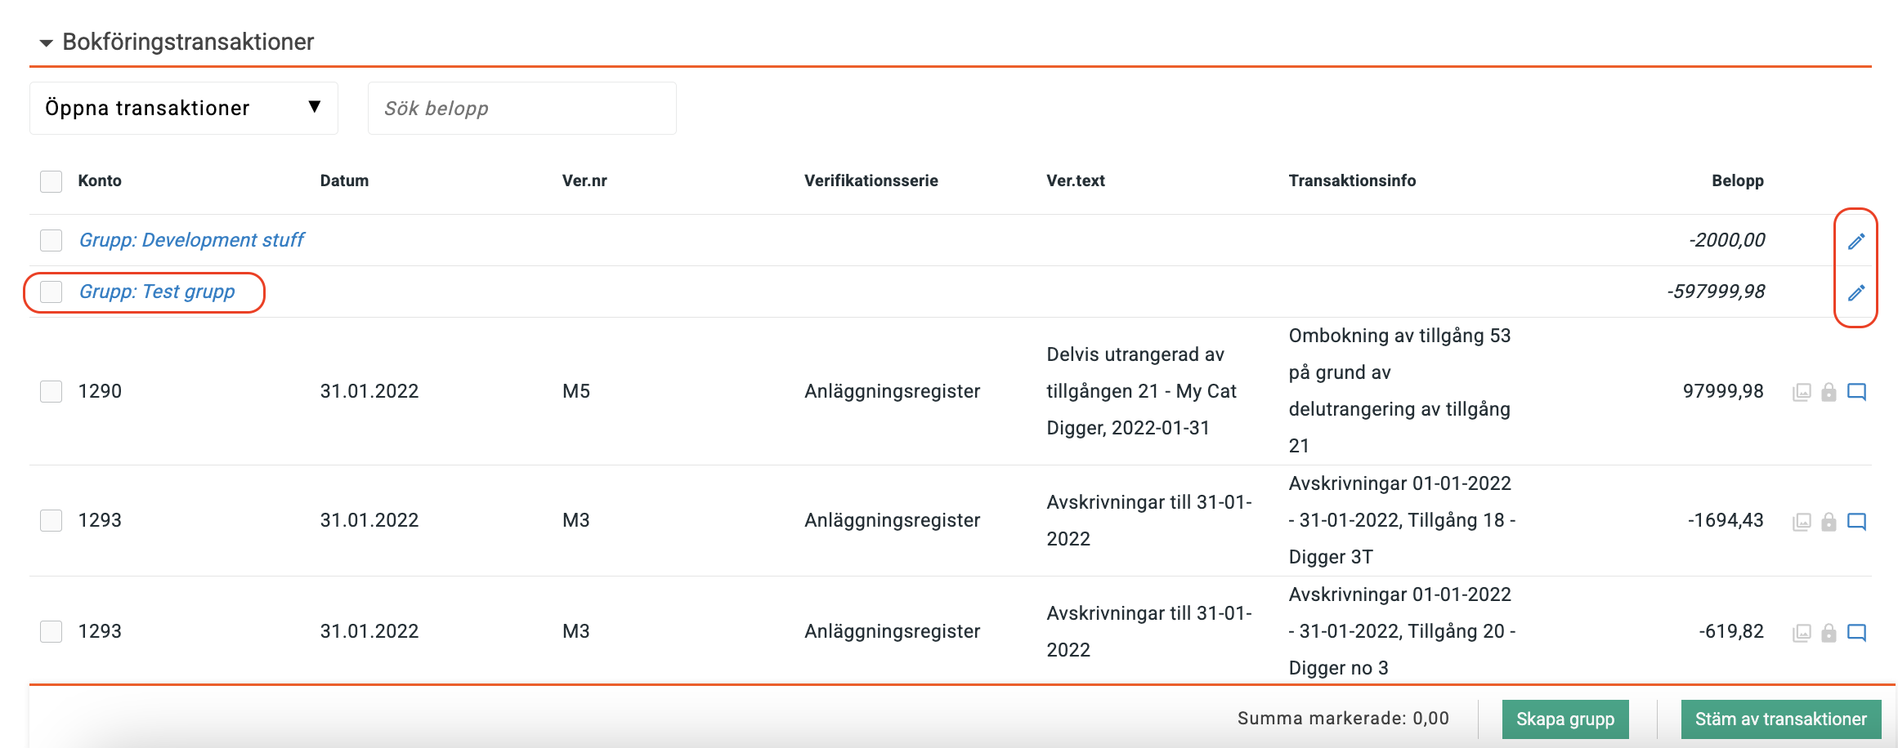Open attachment image icon on the -1694,43 row

pos(1802,521)
